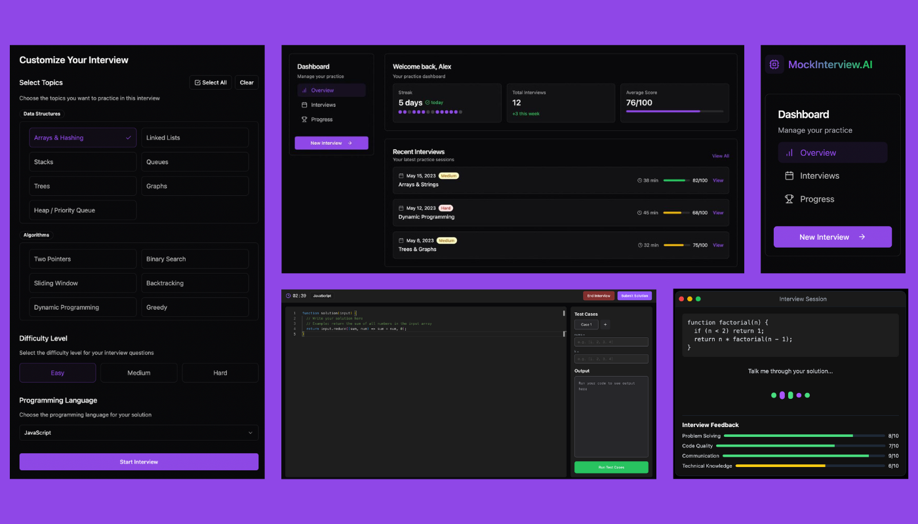This screenshot has height=524, width=918.
Task: Click clock icon beside 38 min
Action: point(639,180)
